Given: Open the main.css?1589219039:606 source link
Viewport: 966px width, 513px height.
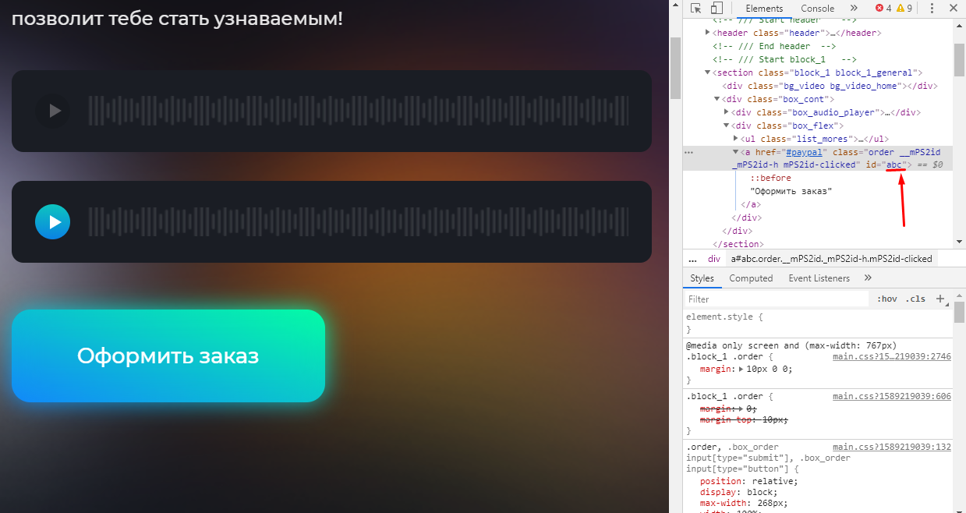Looking at the screenshot, I should [891, 397].
